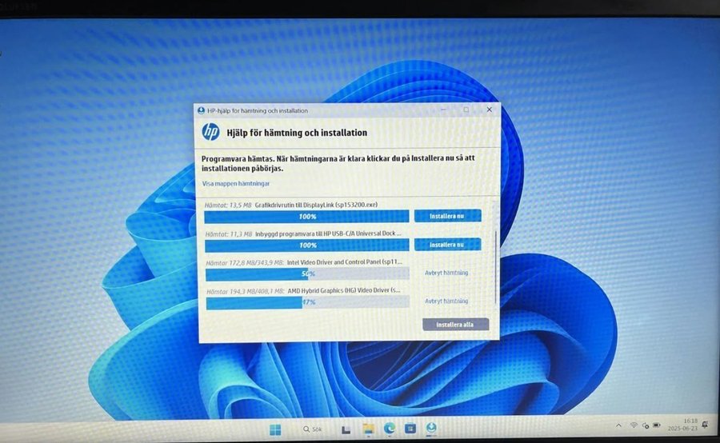Open the taskbar search box labeled Sök
Screen dimensions: 720x443
(313, 429)
